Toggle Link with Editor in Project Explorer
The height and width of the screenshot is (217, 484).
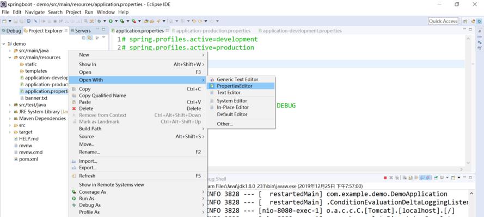pyautogui.click(x=89, y=38)
